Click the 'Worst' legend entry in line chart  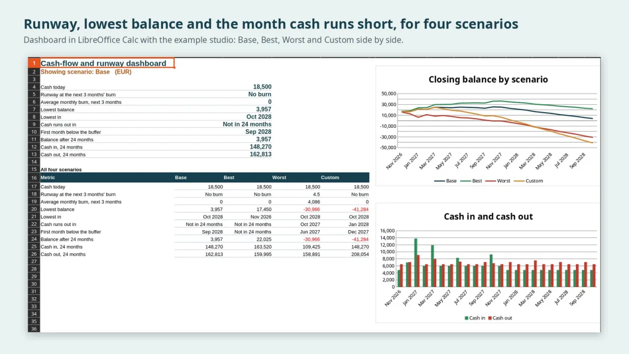(x=498, y=181)
